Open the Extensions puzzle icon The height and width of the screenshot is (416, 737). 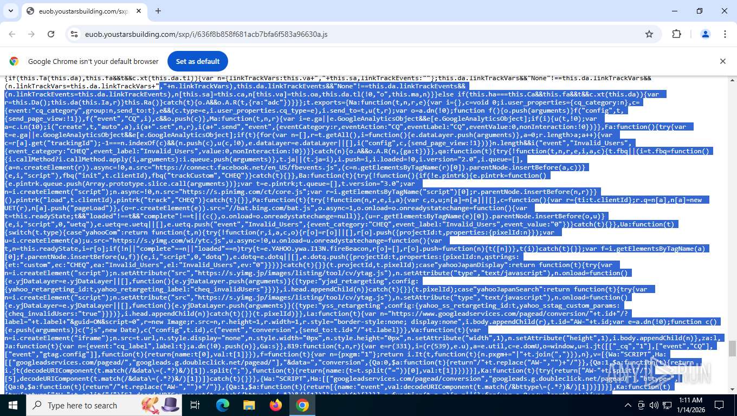click(x=676, y=34)
